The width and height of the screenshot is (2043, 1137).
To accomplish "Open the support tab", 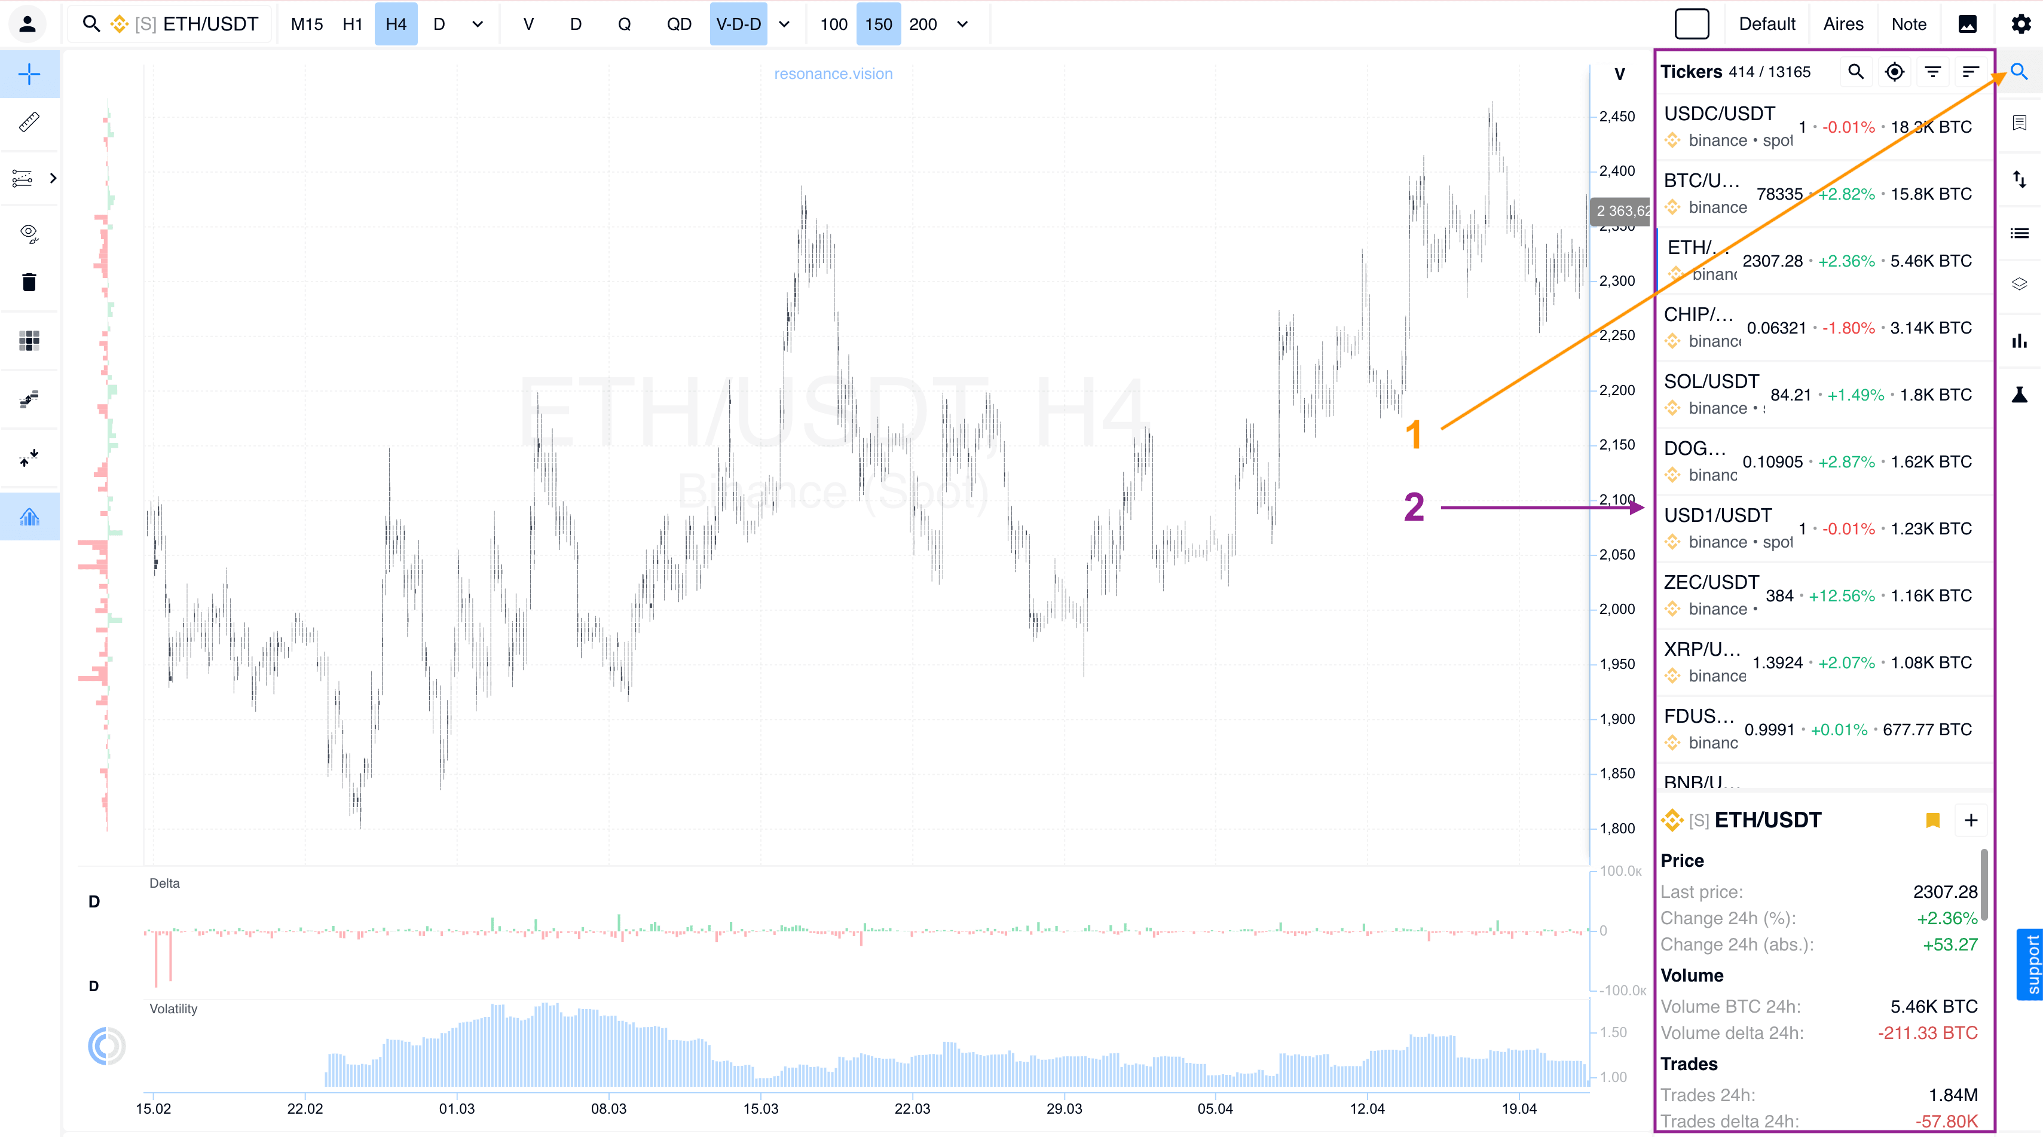I will pyautogui.click(x=2032, y=964).
